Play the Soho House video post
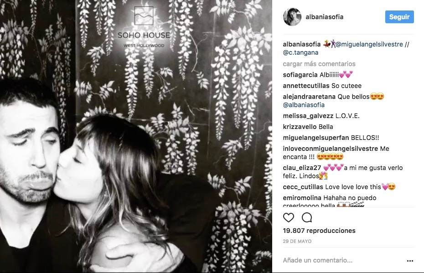This screenshot has height=273, width=424. tap(136, 136)
